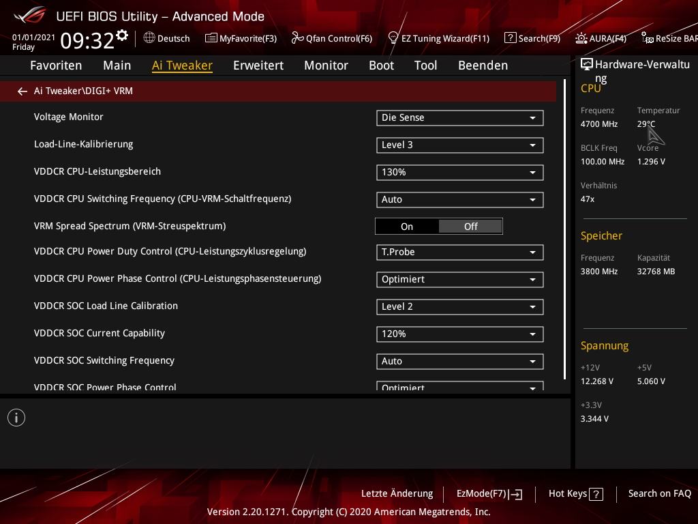Select VDDCR SOC Current Capability label
Image resolution: width=698 pixels, height=524 pixels.
(100, 333)
